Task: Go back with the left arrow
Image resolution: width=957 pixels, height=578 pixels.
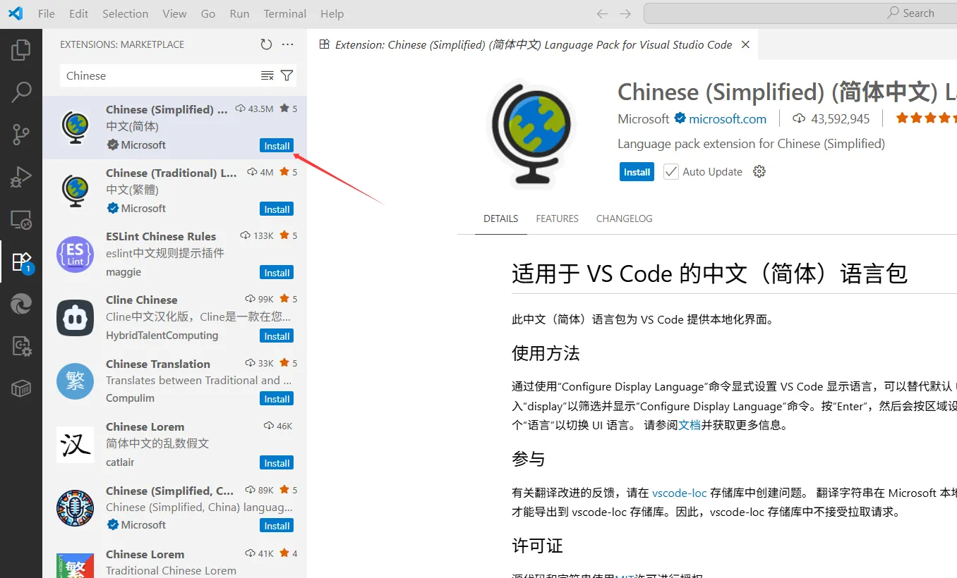Action: (602, 13)
